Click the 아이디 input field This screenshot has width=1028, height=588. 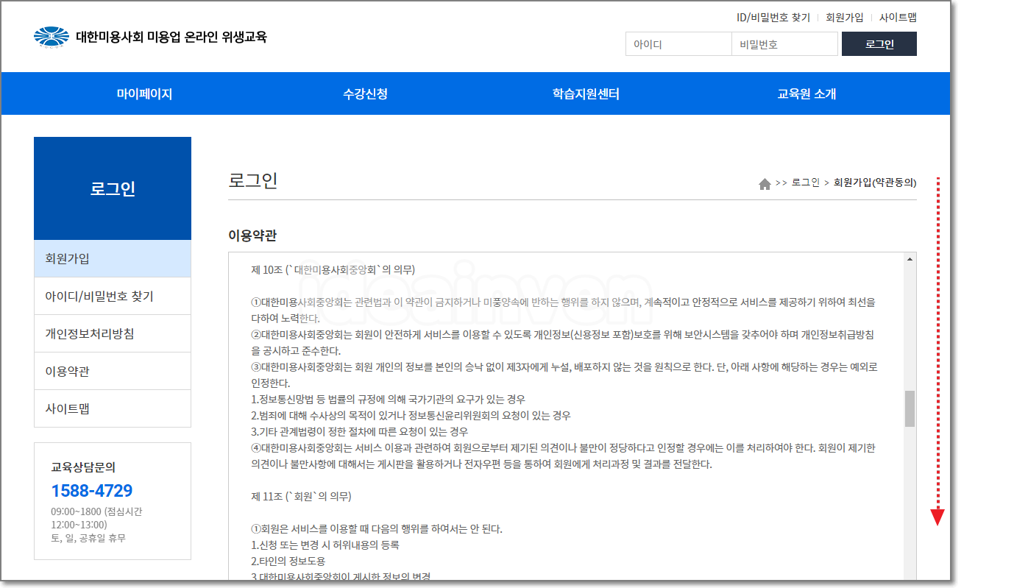[677, 43]
